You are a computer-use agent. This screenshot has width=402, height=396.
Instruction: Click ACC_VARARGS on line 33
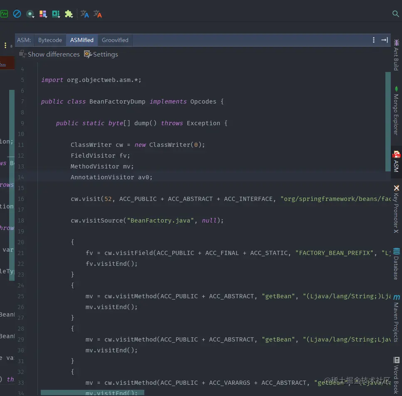point(229,383)
